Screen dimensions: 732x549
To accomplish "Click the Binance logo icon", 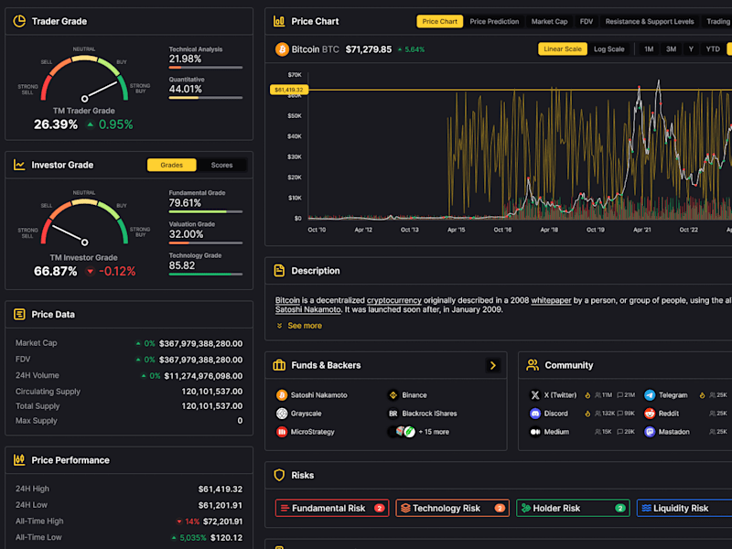I will 393,395.
